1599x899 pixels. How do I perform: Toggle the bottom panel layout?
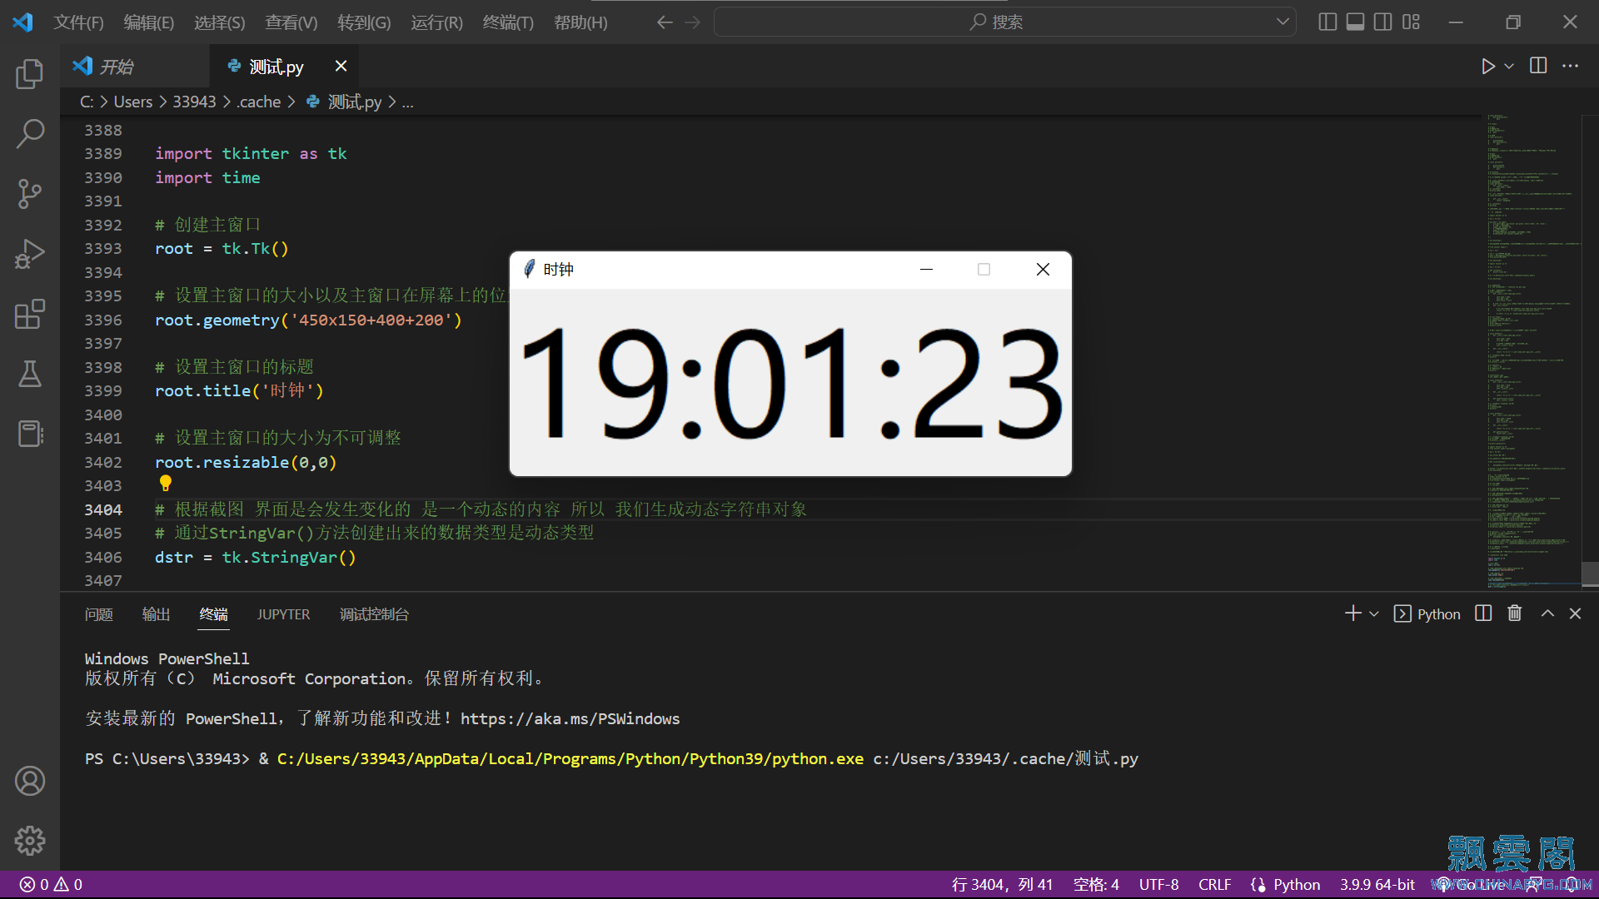(x=1355, y=22)
